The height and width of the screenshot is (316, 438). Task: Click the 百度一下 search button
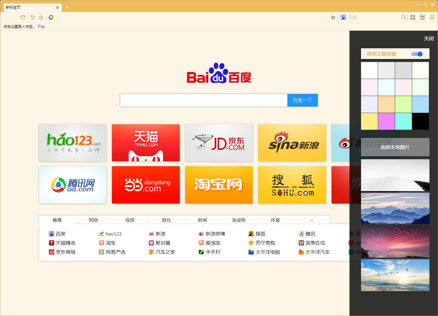pos(302,100)
